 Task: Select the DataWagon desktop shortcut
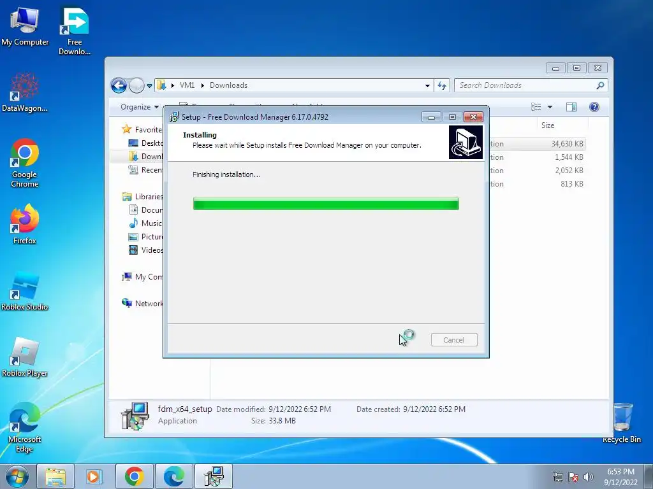pos(25,92)
